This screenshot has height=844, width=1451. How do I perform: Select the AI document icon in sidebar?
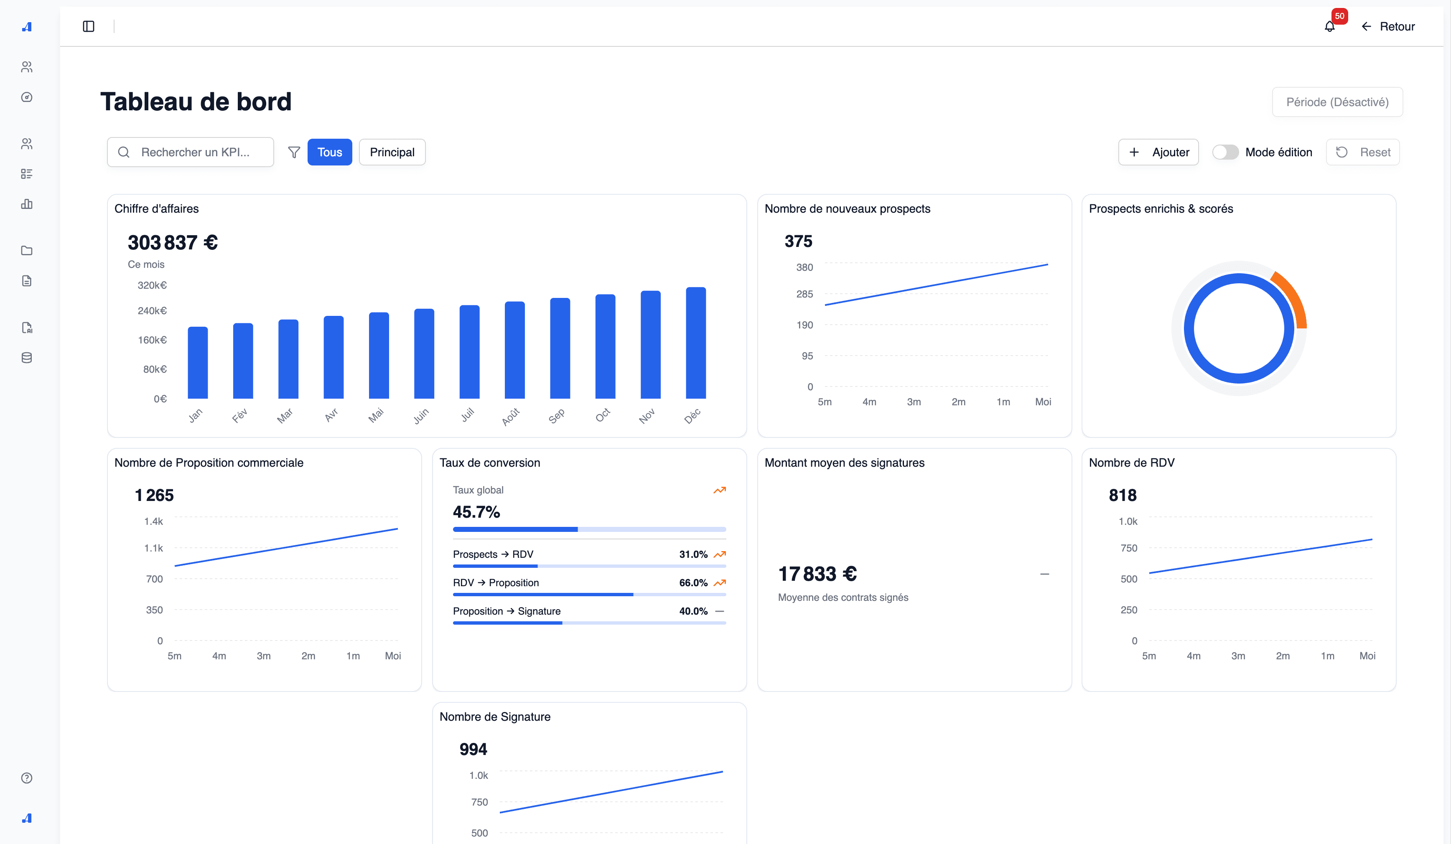point(27,328)
